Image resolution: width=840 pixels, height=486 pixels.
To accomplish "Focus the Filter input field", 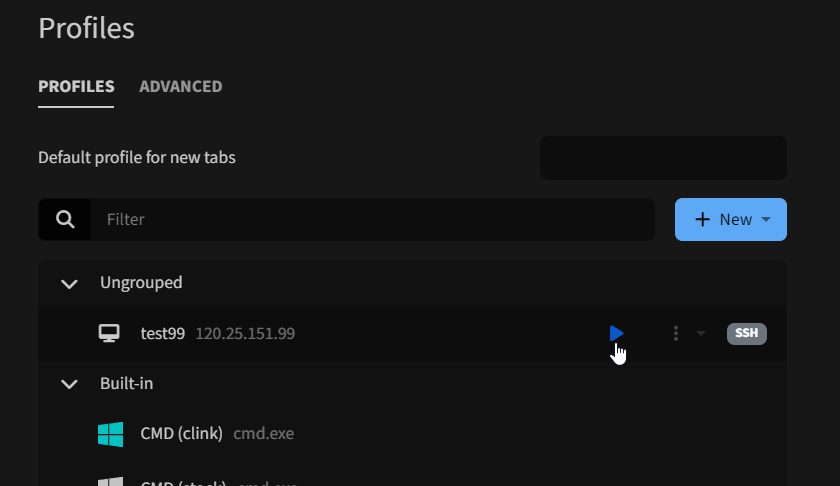I will 372,219.
